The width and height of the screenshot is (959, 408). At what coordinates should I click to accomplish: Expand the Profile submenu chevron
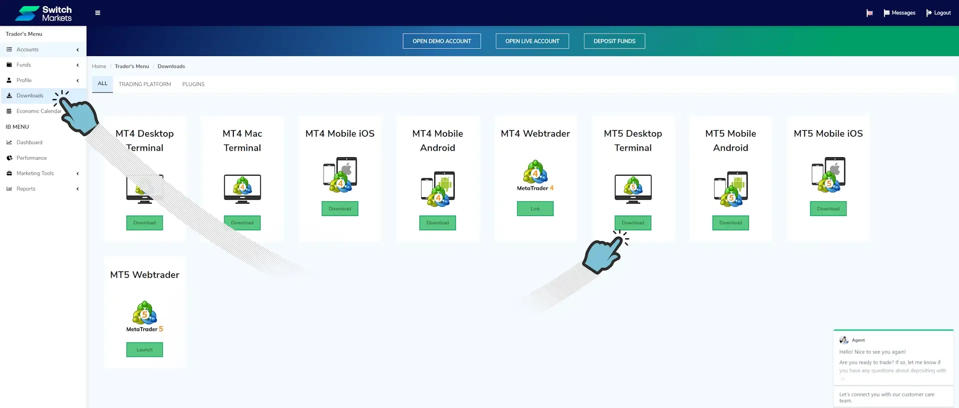point(78,81)
